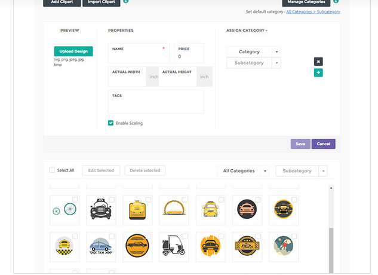
Task: Select the blue car TAXI clipart
Action: pyautogui.click(x=100, y=246)
